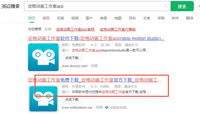Screen dimensions: 200x114
Task: Click first result's Stop Motion camera icon
Action: coord(43,57)
